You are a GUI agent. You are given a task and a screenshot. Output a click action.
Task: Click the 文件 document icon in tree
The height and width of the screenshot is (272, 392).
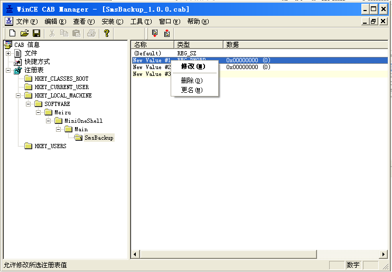click(18, 53)
